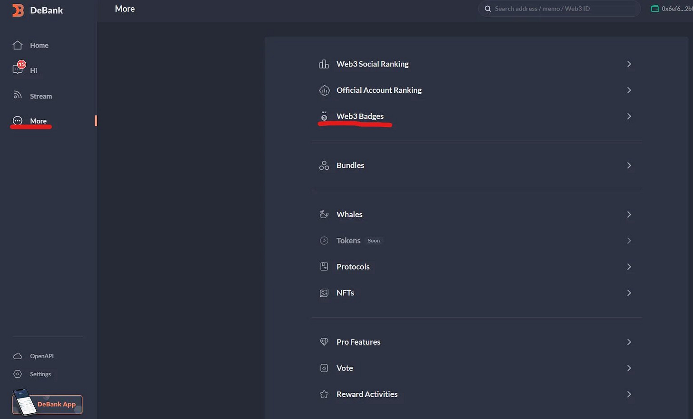Click chevron arrow on NFTs row
The width and height of the screenshot is (693, 419).
click(629, 292)
